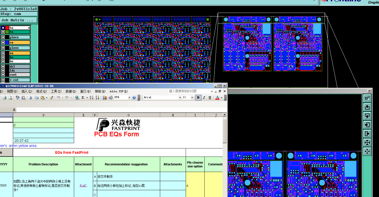Toggle the 'ts' layer checkbox

click(3, 32)
